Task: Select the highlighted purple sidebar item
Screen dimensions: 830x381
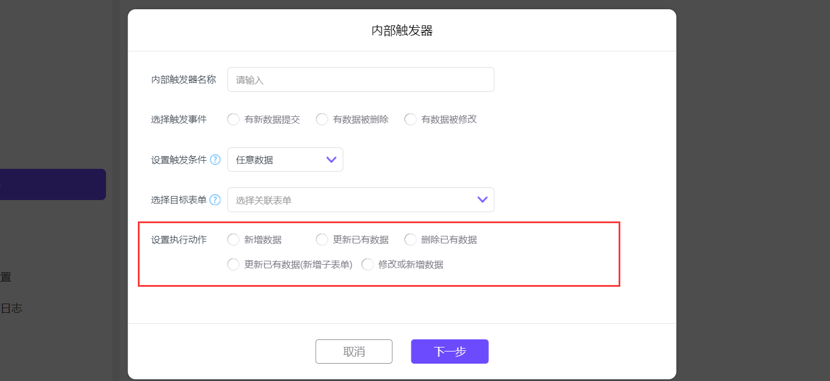Action: pyautogui.click(x=52, y=184)
